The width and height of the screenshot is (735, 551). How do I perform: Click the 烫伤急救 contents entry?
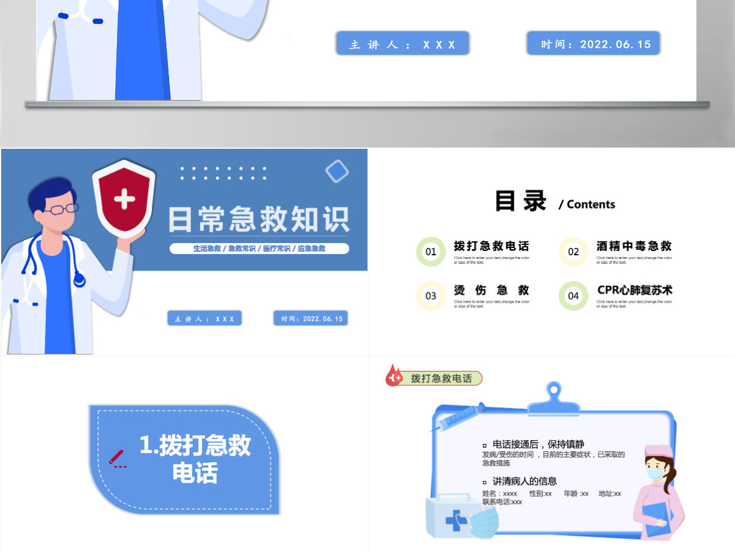point(491,290)
